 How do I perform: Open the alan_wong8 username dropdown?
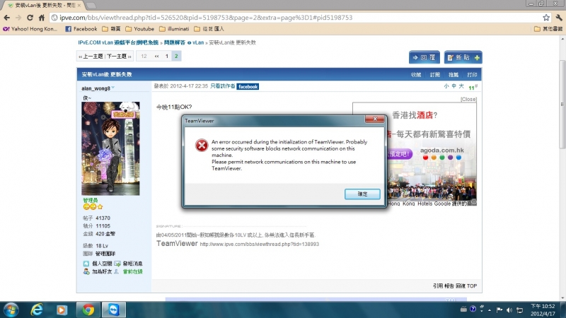pyautogui.click(x=113, y=88)
